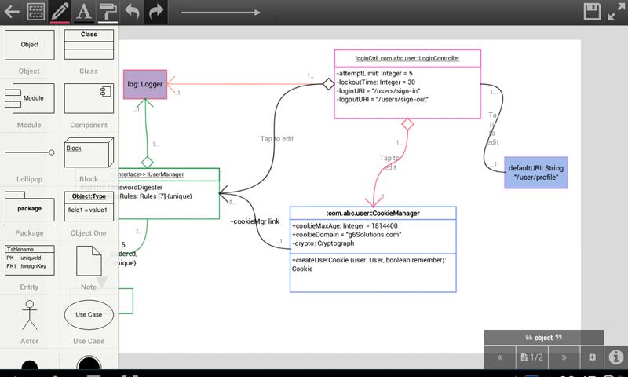Pick the Actor stick figure shape

[x=29, y=315]
